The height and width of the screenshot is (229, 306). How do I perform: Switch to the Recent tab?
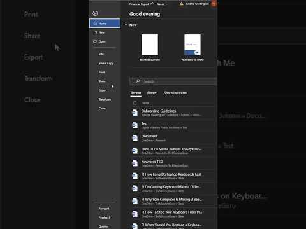(136, 93)
